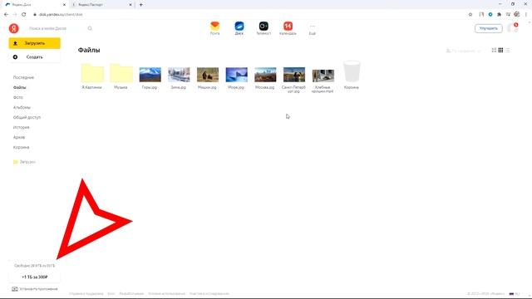Bookmark this page with star icon

pos(470,15)
